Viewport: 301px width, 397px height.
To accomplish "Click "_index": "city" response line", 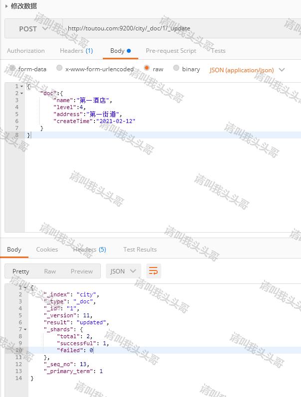I will click(71, 294).
